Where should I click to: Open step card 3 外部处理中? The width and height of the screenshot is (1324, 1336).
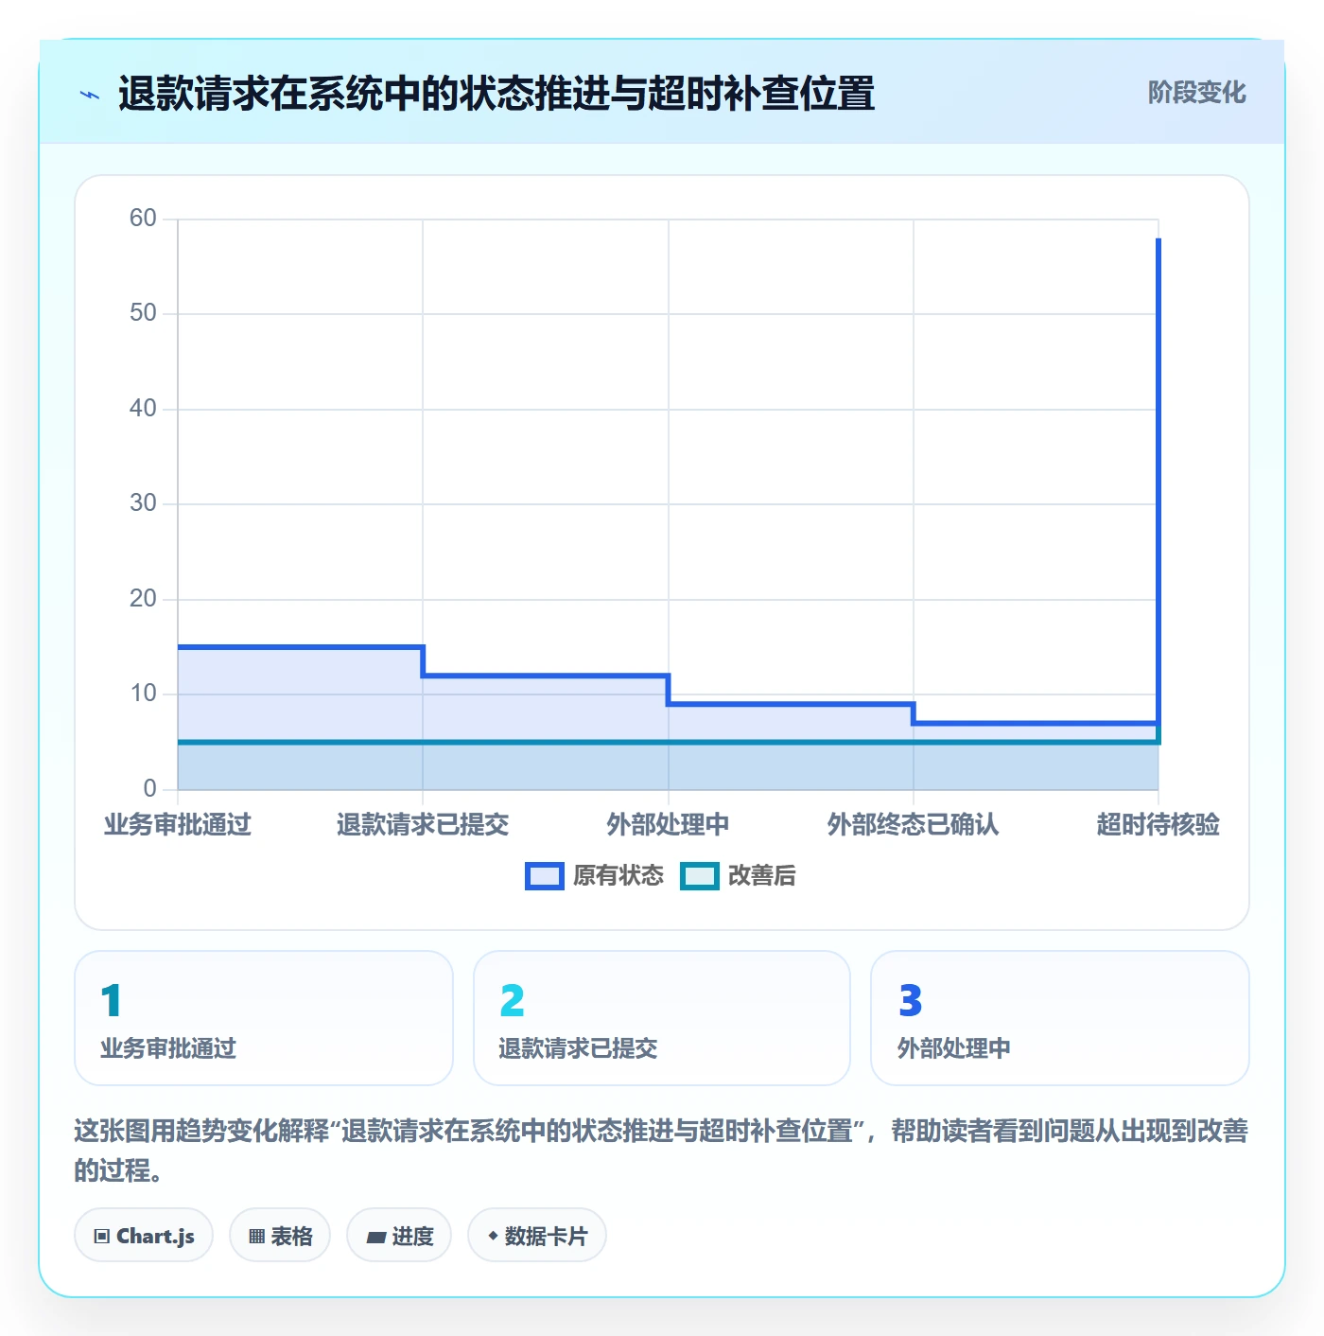1060,1018
